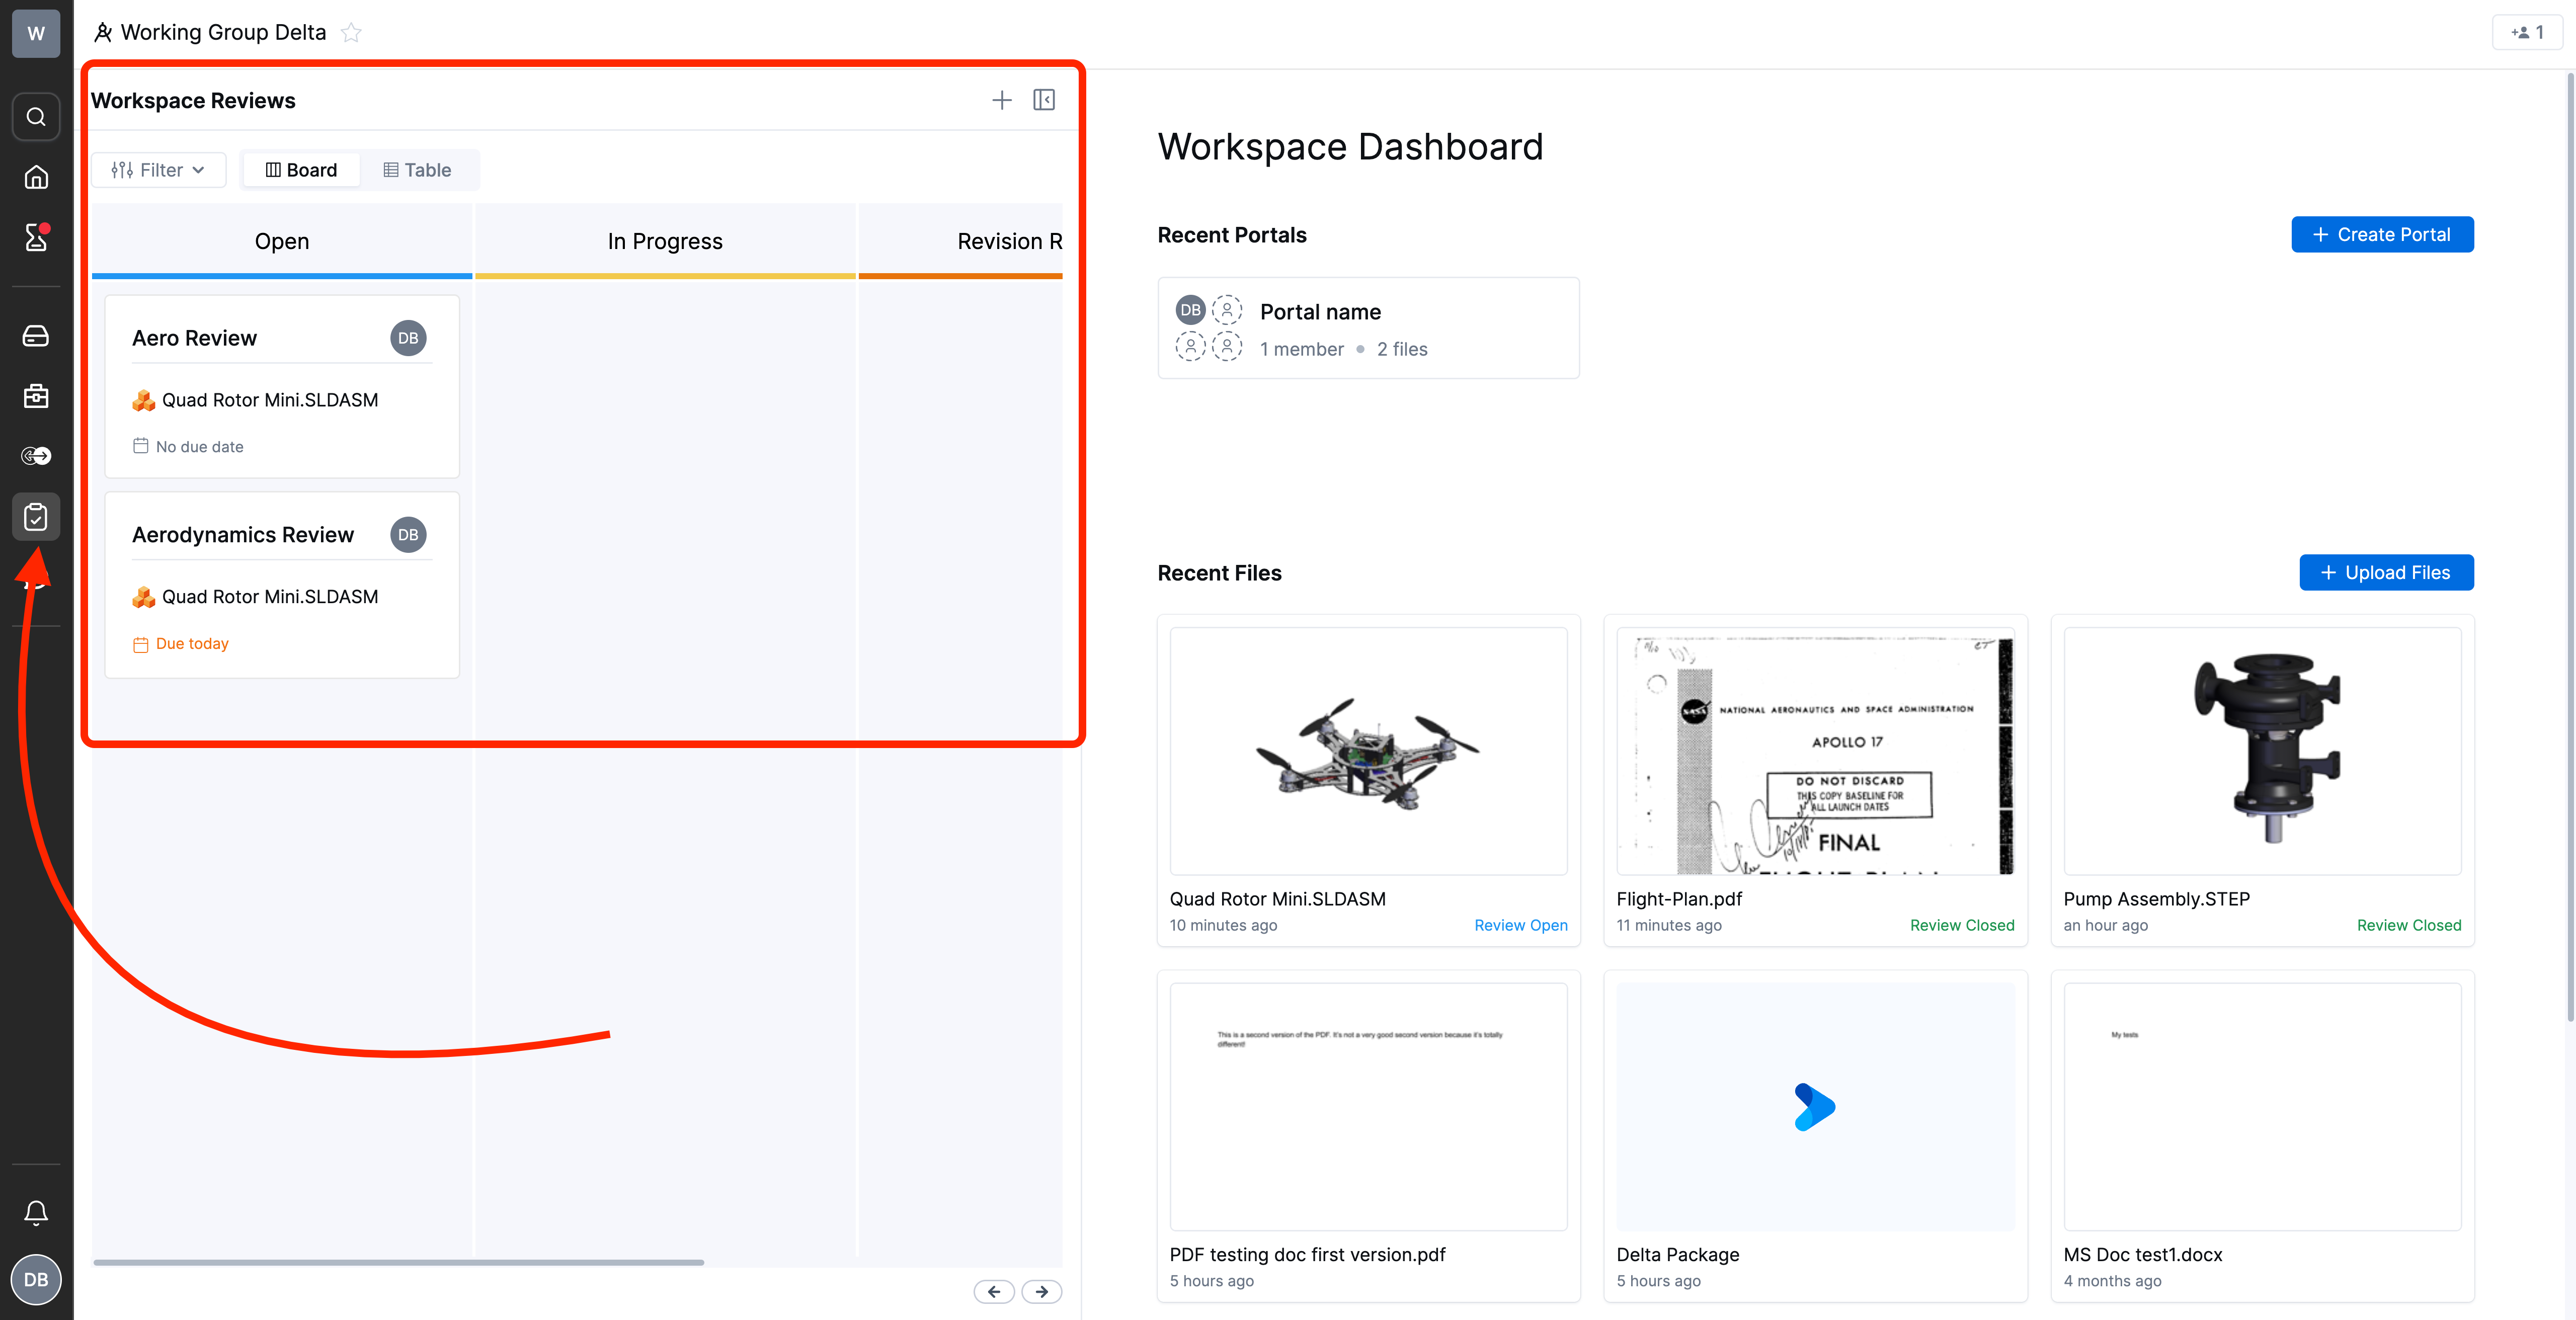Open the Aerodynamics Review card title
Viewport: 2576px width, 1320px height.
(243, 535)
